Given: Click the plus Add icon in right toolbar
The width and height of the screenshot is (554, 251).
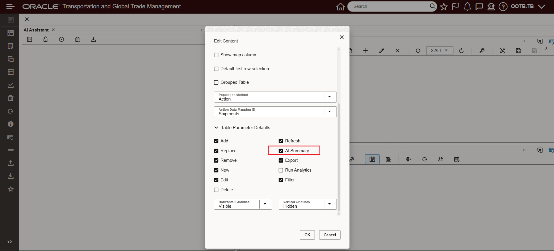Looking at the screenshot, I should pos(366,51).
